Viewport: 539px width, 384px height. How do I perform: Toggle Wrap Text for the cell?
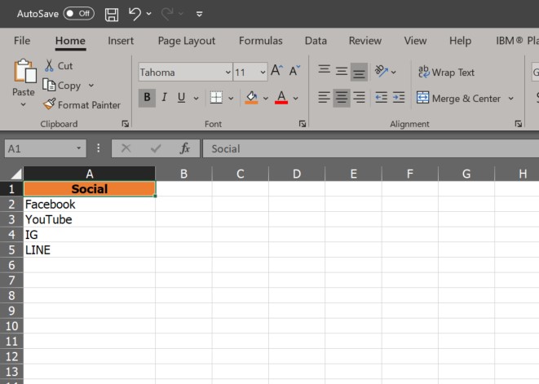click(445, 73)
